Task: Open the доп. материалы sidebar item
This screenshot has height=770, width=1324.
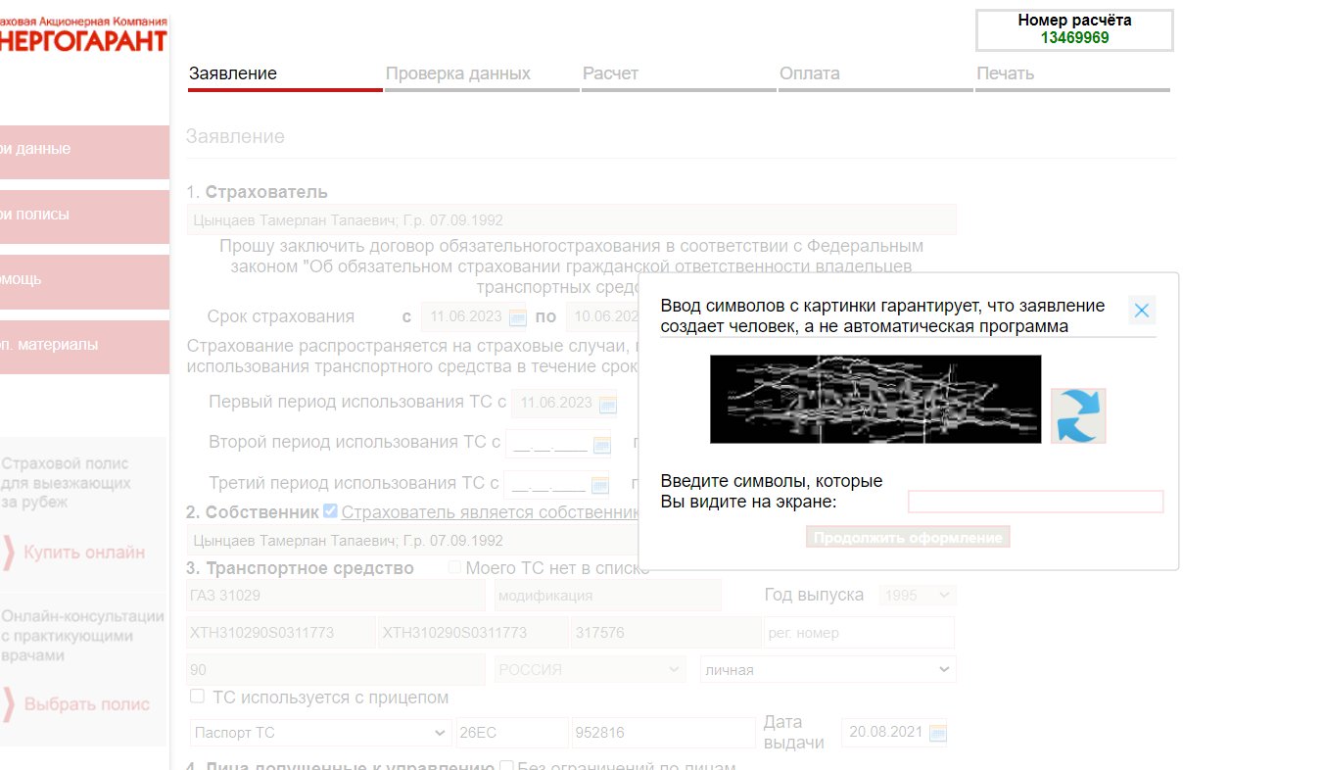Action: click(x=84, y=346)
